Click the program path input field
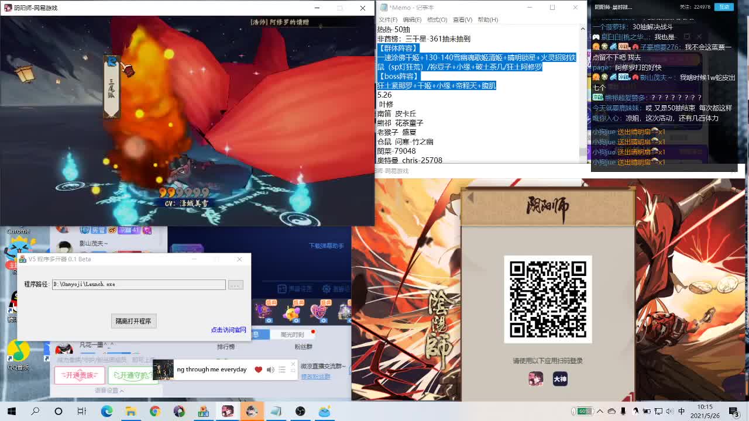 (139, 284)
